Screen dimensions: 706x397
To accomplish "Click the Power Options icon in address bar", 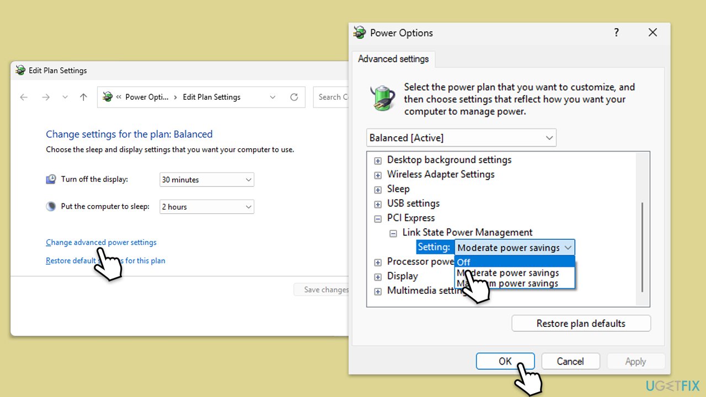I will tap(108, 97).
